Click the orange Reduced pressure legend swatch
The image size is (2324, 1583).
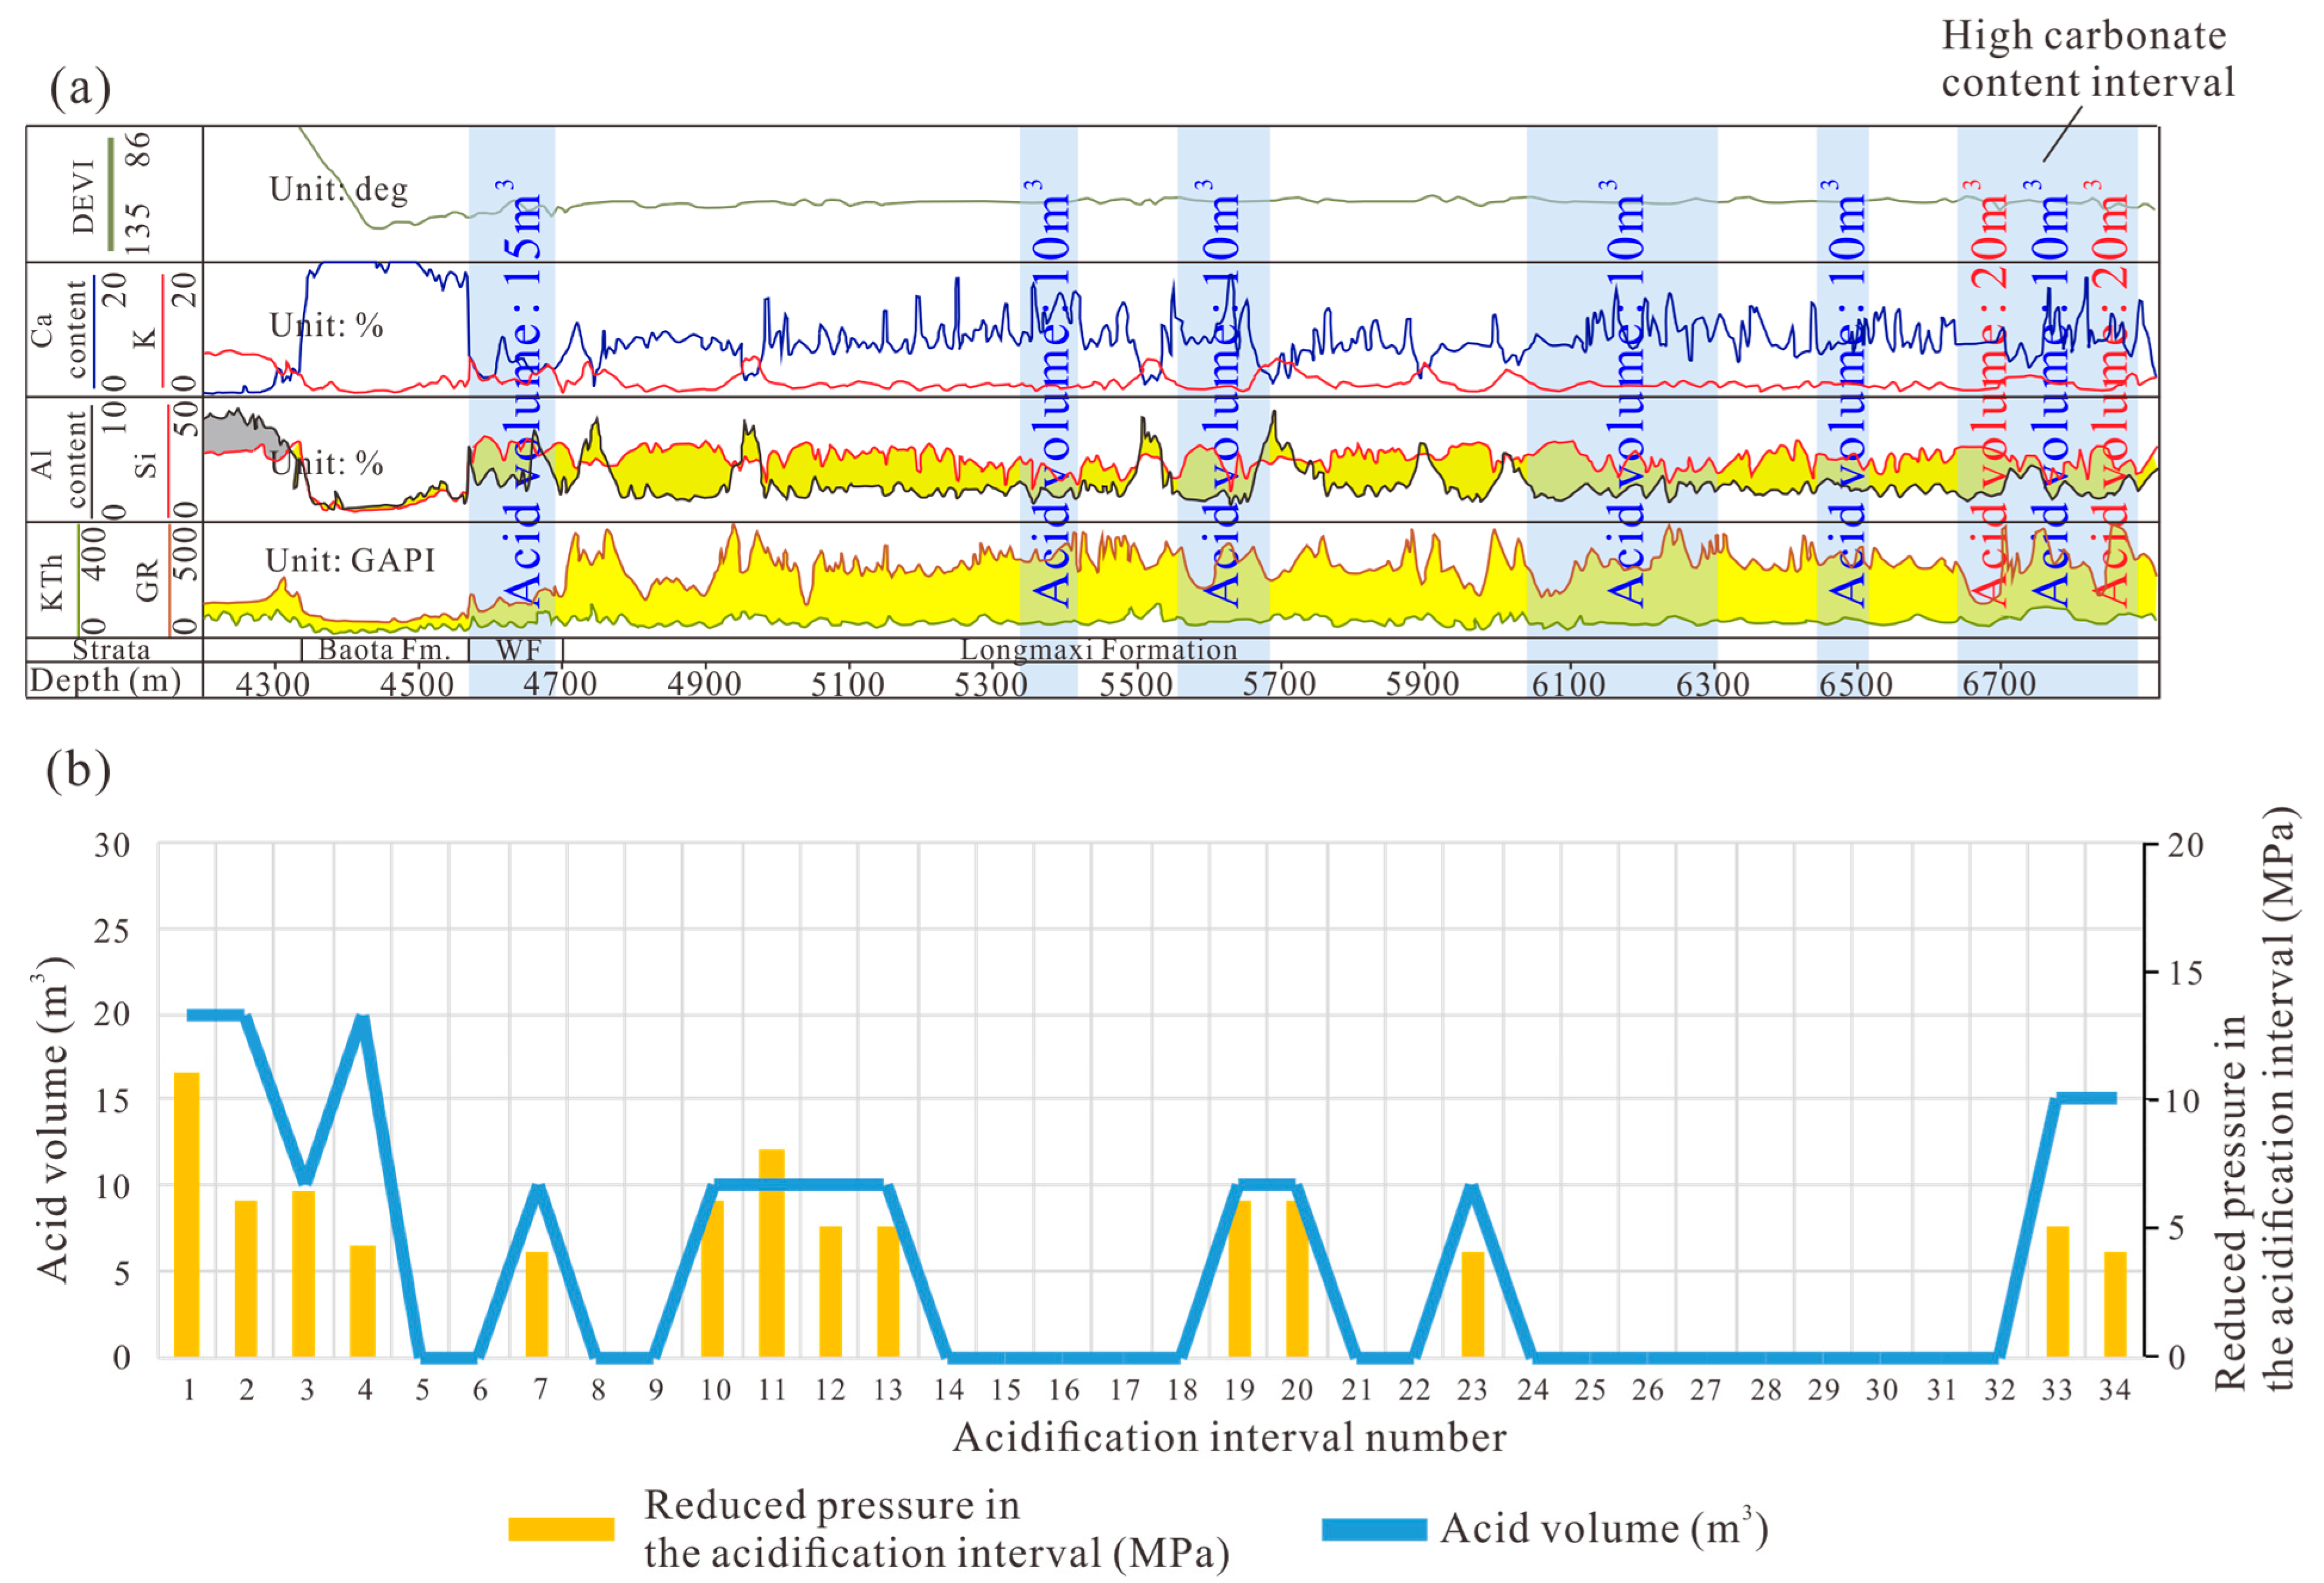click(x=561, y=1529)
